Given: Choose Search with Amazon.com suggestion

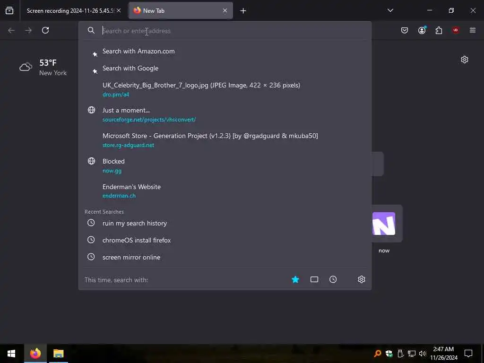Looking at the screenshot, I should pos(225,51).
